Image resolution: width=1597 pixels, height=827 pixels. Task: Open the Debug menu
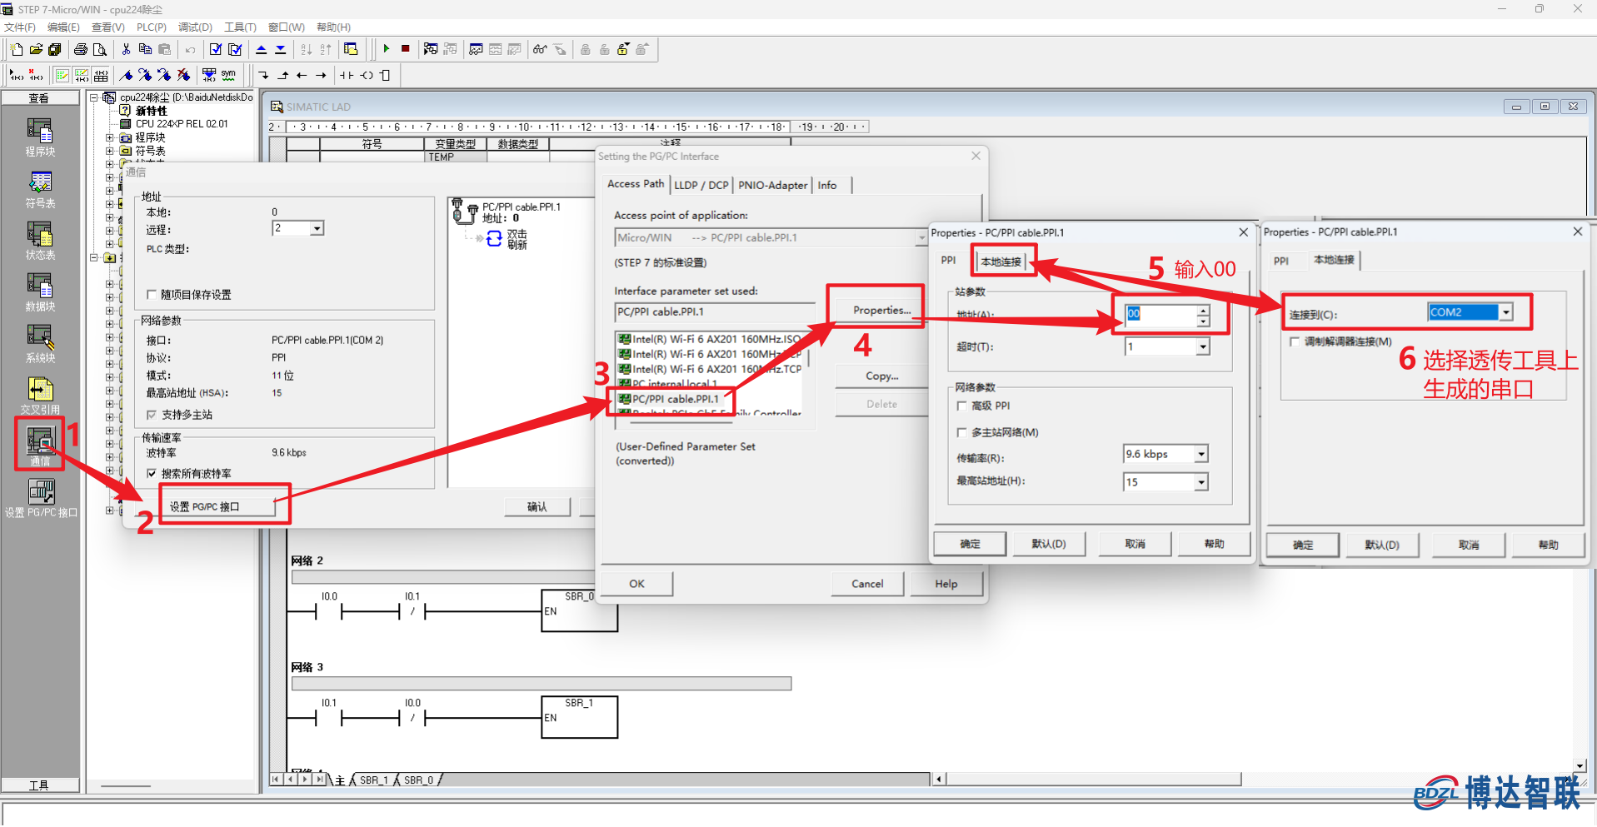195,27
